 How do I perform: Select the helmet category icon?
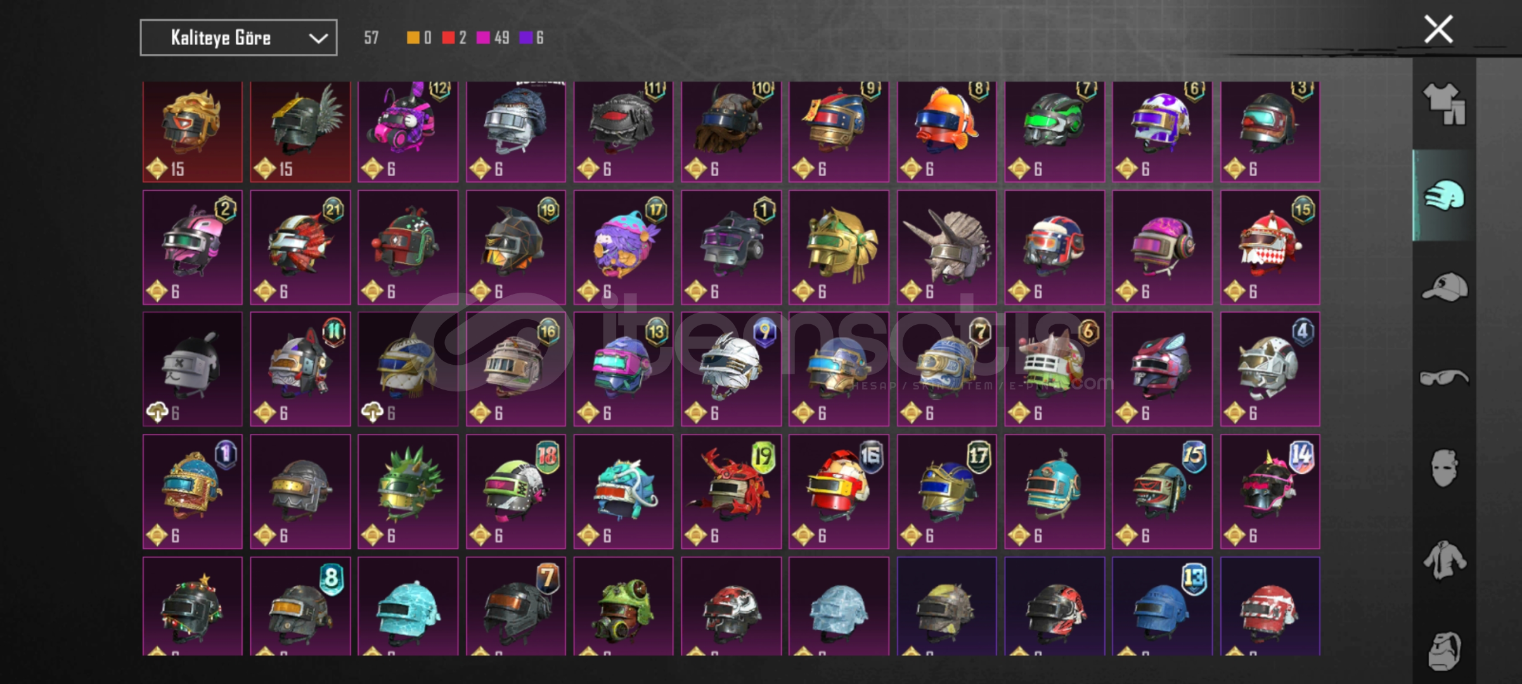[1444, 196]
